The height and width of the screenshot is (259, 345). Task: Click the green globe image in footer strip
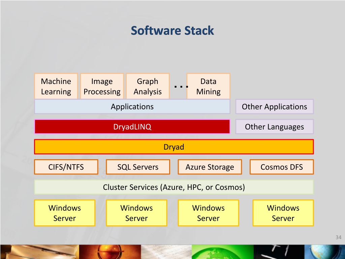pyautogui.click(x=223, y=252)
